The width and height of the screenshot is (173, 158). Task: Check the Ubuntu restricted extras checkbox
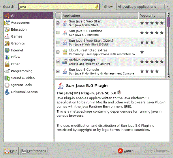(58, 52)
